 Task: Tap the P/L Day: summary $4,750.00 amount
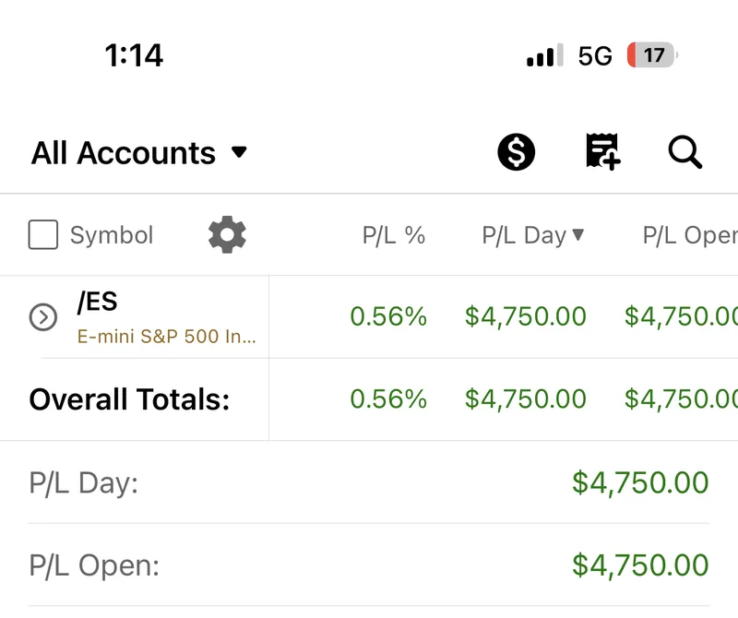[x=640, y=483]
